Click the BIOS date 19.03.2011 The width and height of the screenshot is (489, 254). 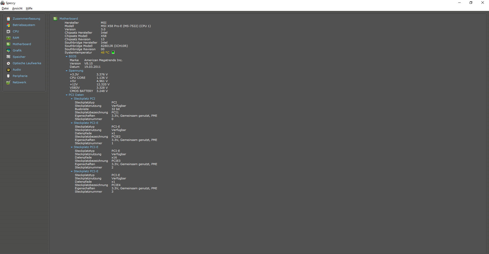click(92, 67)
